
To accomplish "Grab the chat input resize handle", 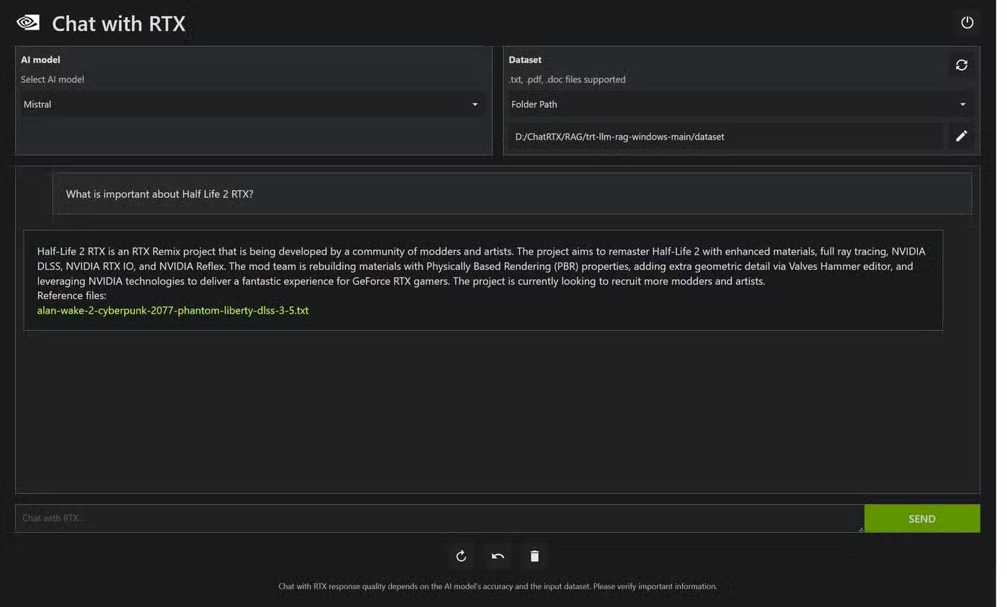I will pos(860,529).
